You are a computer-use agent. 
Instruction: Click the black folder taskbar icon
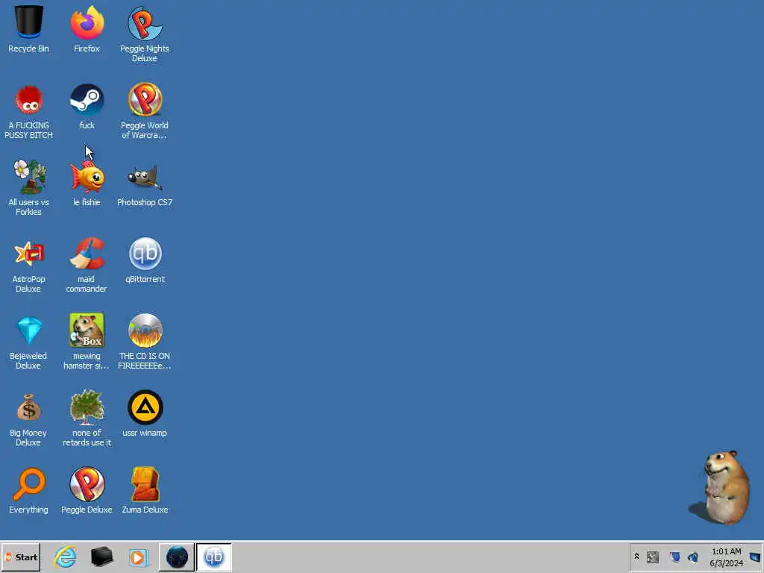[x=101, y=557]
